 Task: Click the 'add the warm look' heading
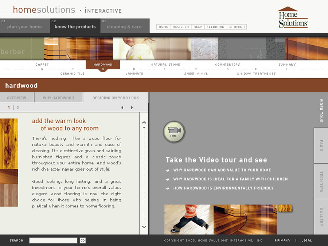(65, 125)
